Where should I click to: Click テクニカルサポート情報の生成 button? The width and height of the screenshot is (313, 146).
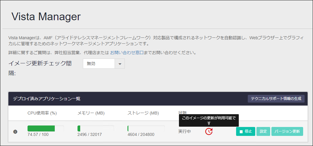(276, 99)
